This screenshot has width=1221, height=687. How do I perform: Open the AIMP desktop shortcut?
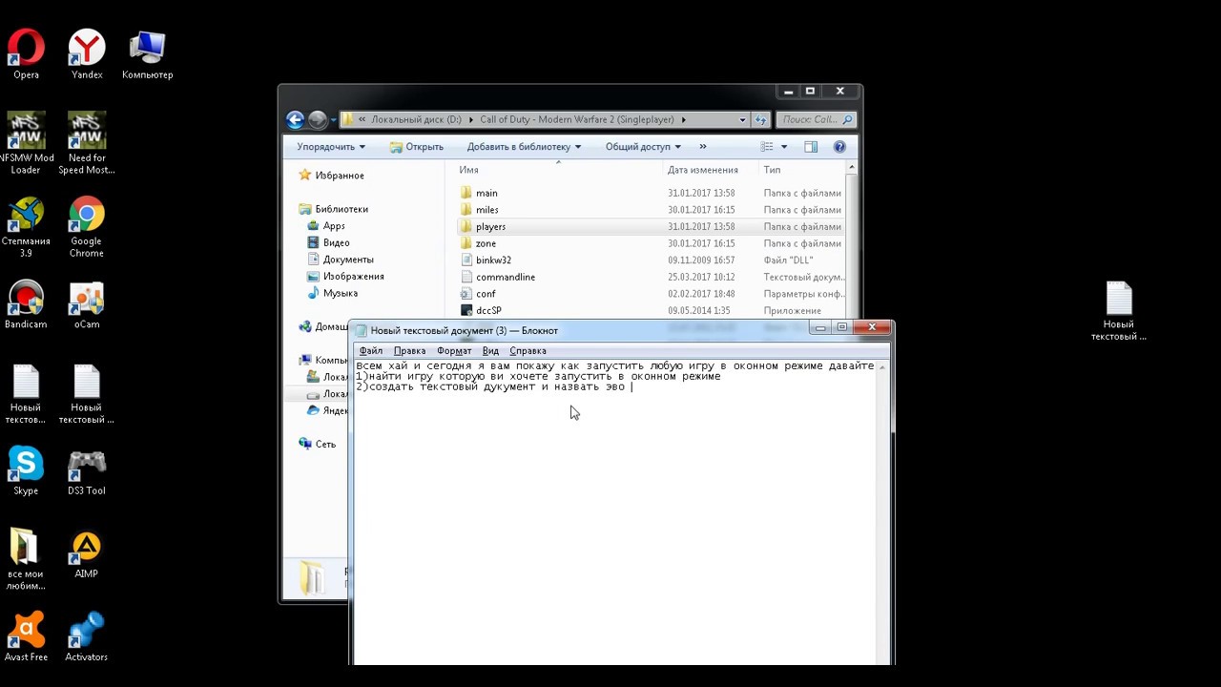coord(87,553)
